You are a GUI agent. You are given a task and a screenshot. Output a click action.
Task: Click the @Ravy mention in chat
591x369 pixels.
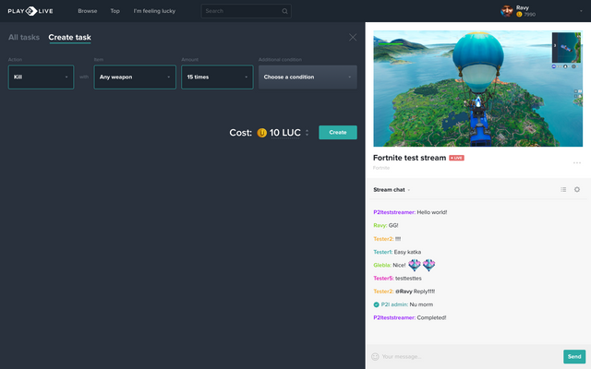[404, 292]
